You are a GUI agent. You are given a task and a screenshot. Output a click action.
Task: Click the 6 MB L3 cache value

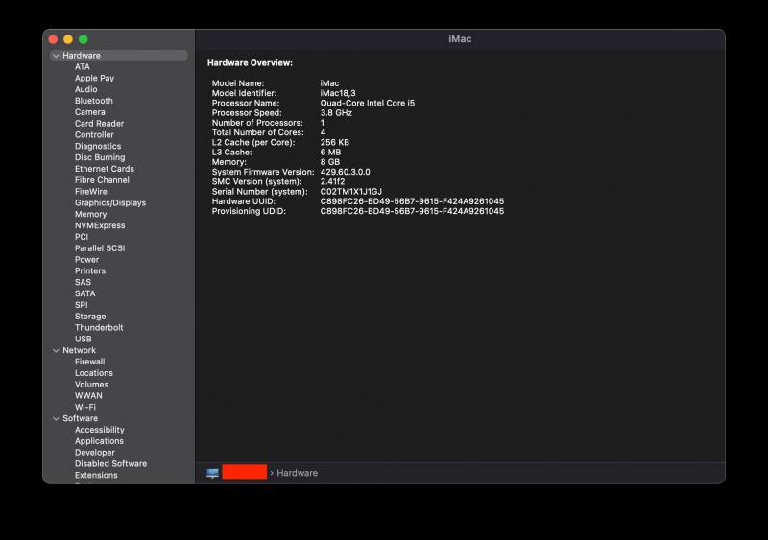(x=330, y=153)
